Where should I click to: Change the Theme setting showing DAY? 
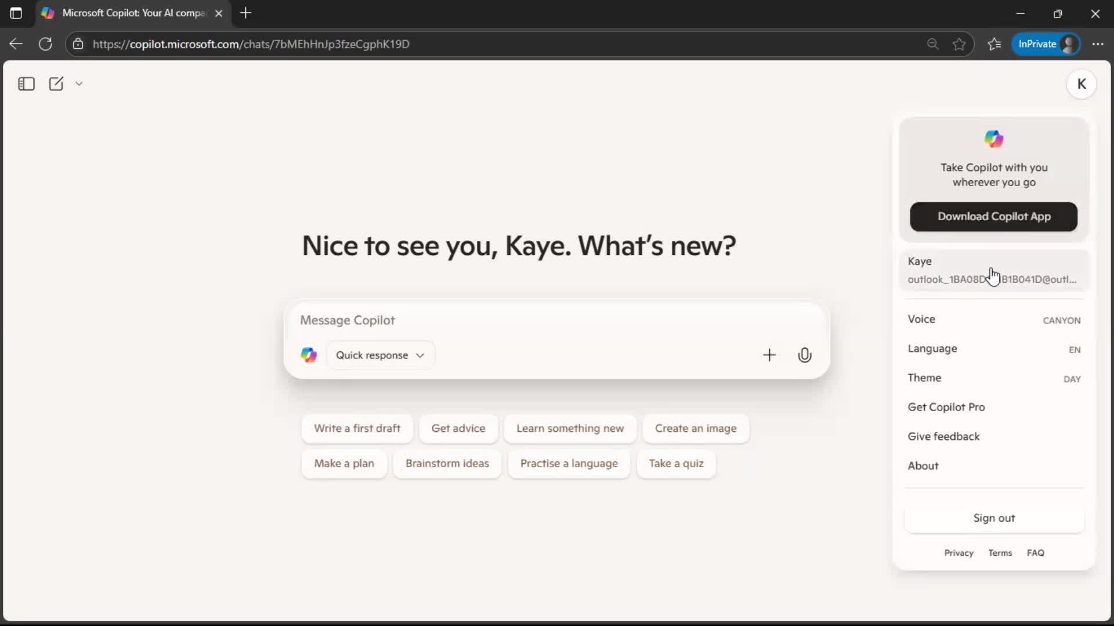(993, 378)
